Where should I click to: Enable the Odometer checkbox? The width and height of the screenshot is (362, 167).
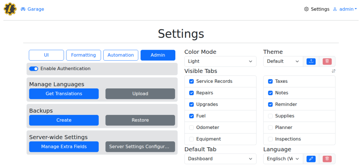point(191,128)
